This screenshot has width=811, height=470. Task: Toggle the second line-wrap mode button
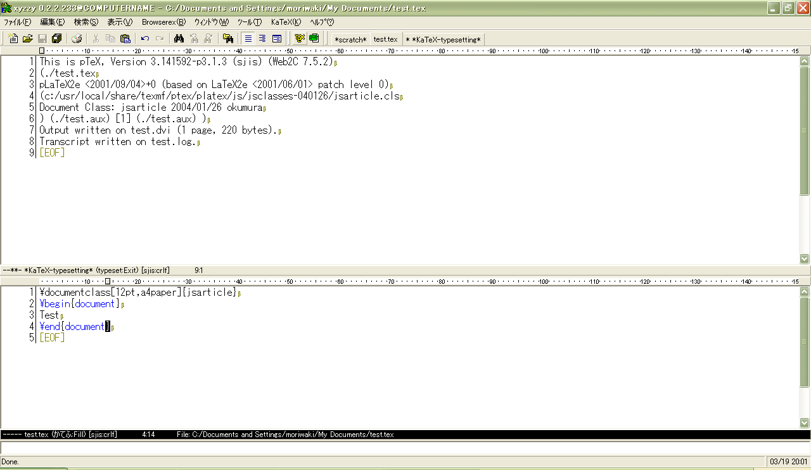tap(262, 39)
